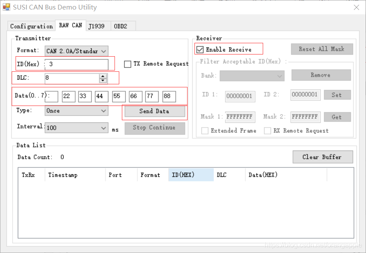Click the Timestamp column header
Screen dimensions: 366x253
(75, 175)
